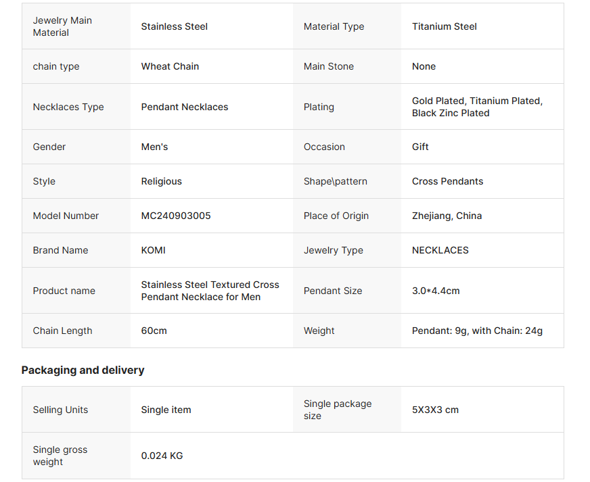Select the Stainless Steel Textured Cross product name

(210, 291)
